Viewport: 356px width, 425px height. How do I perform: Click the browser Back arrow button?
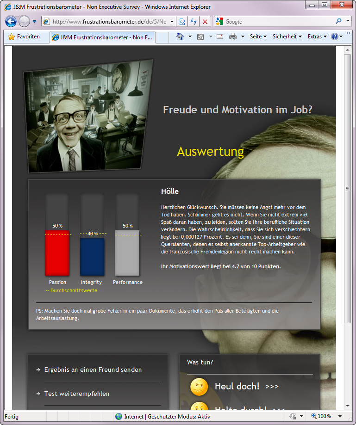click(x=11, y=22)
